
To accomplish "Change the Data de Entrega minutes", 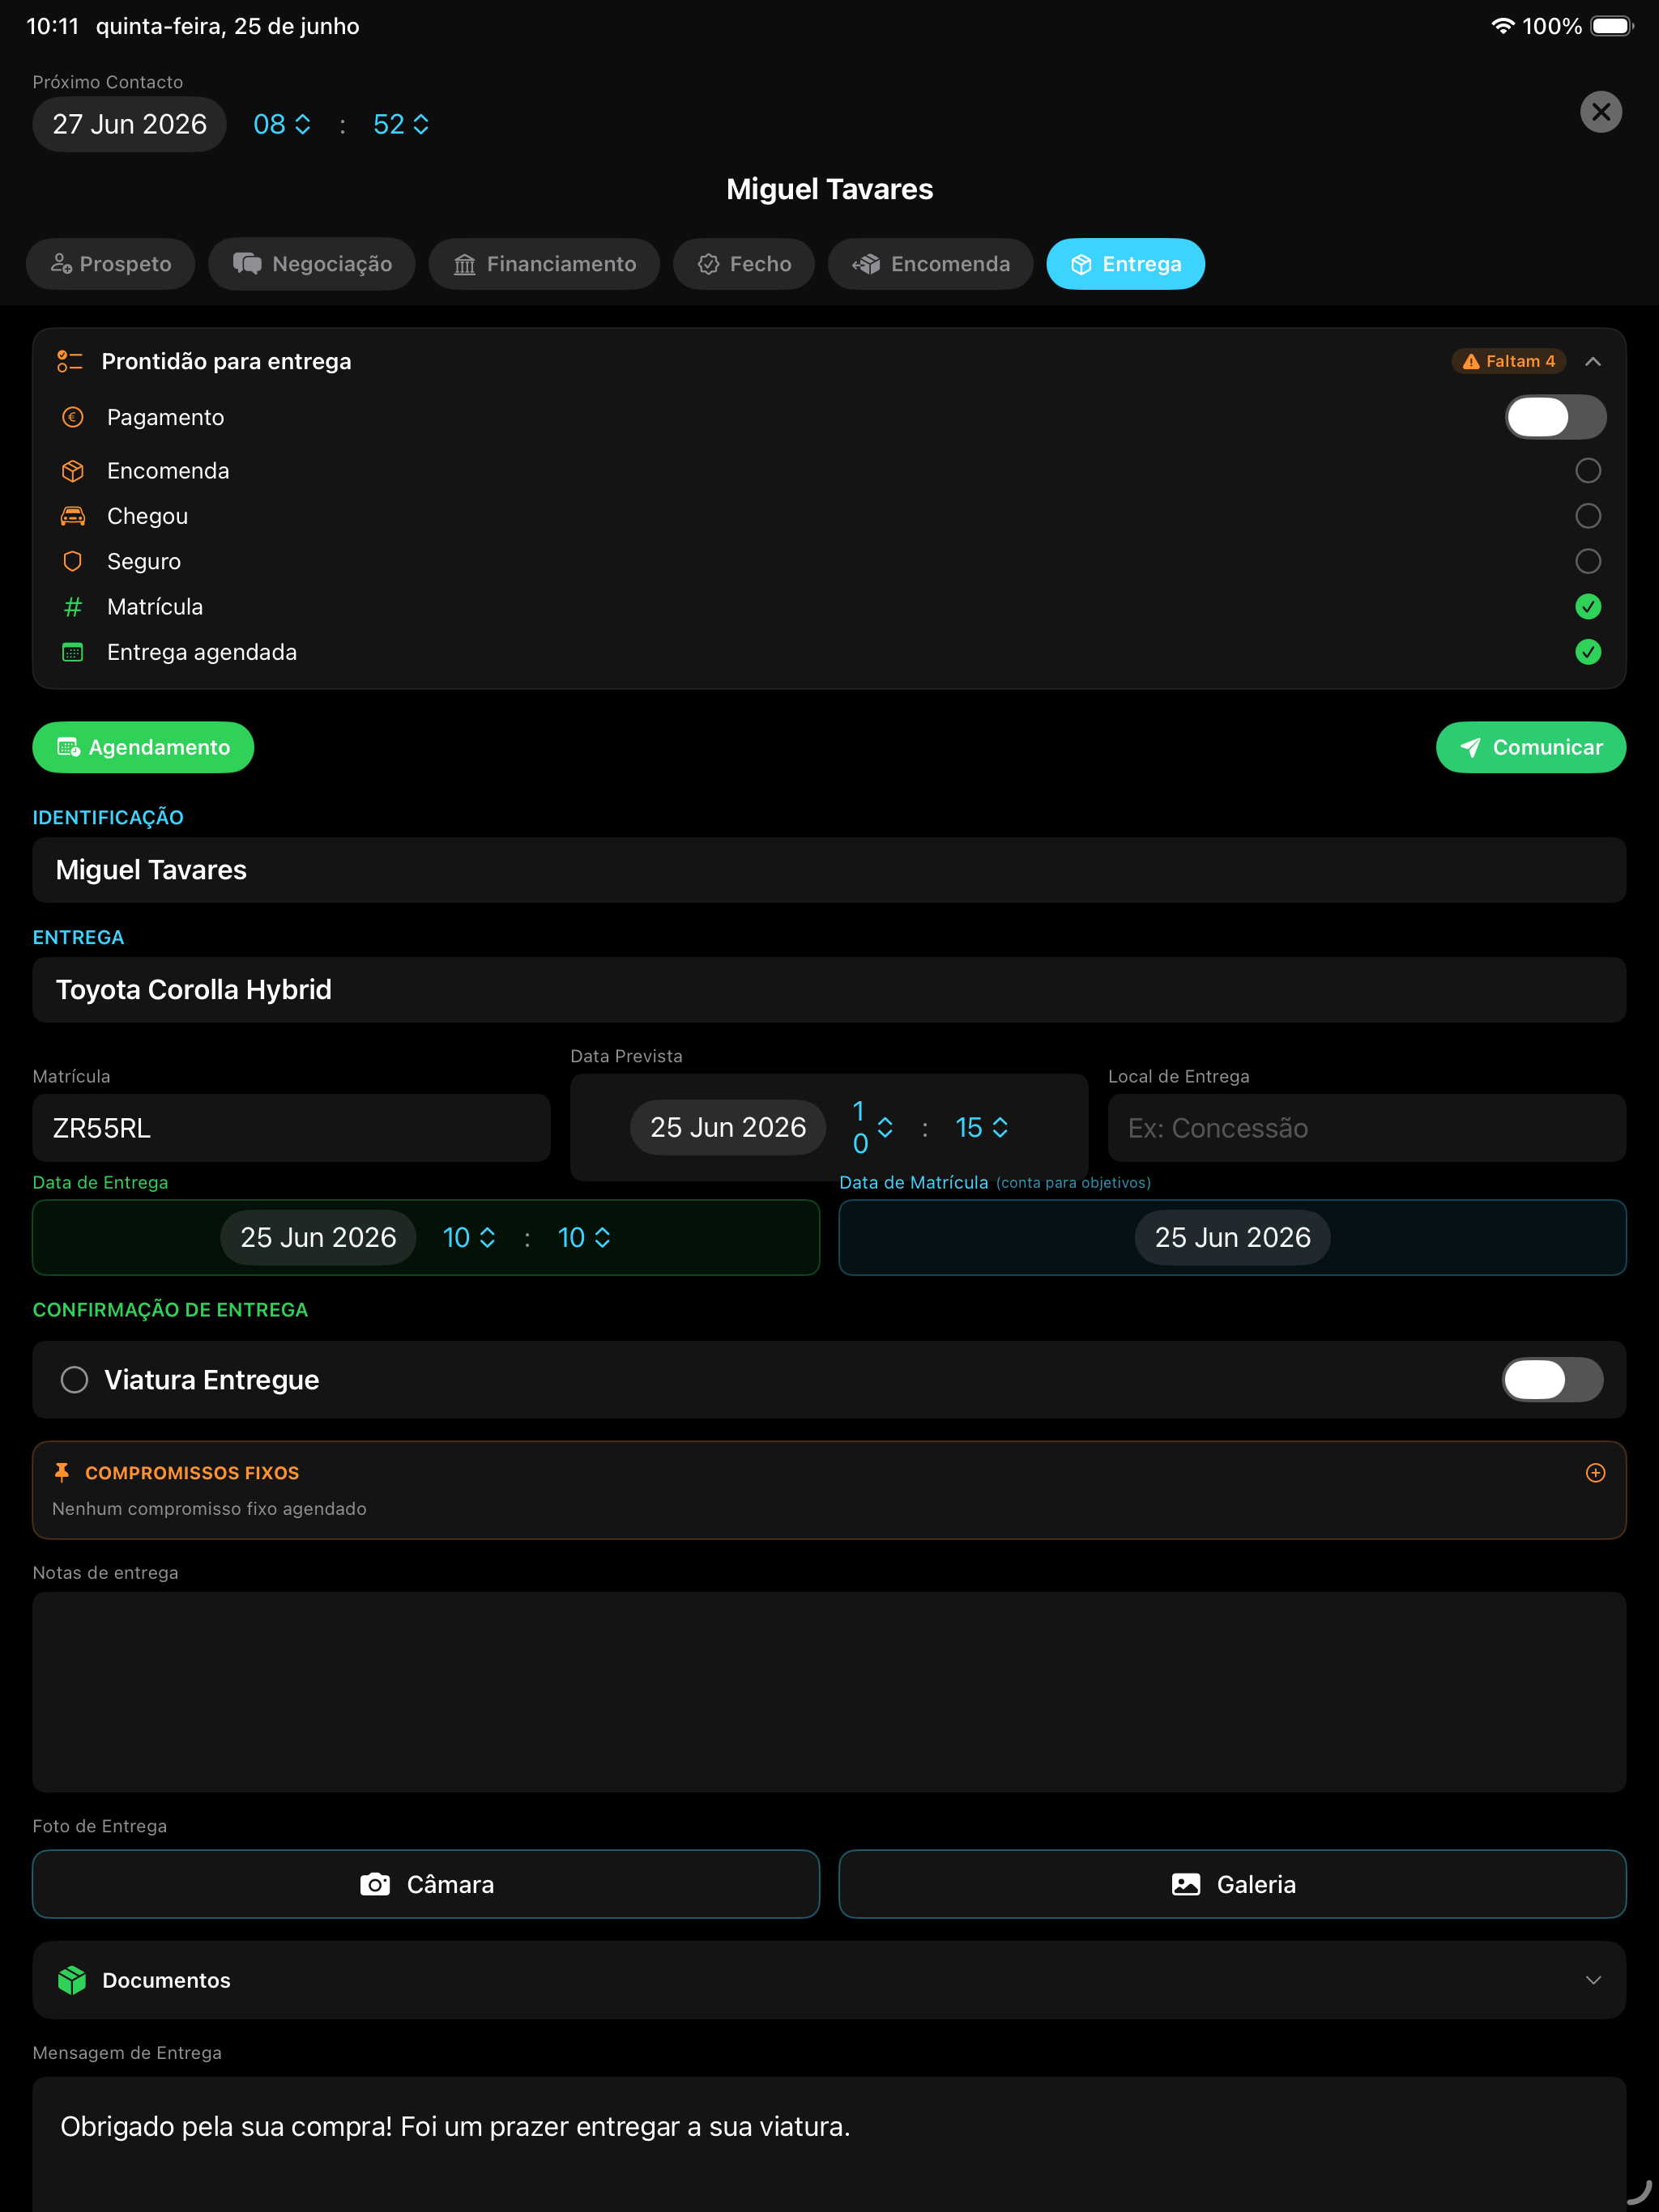I will tap(583, 1237).
